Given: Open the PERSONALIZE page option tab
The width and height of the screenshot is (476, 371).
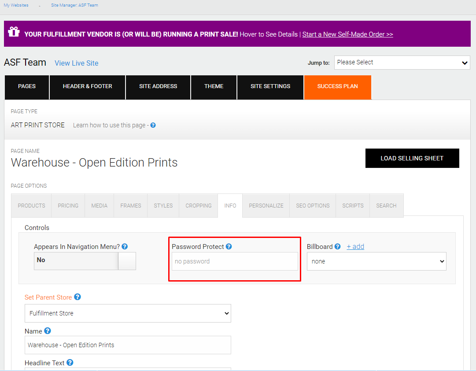Looking at the screenshot, I should (x=266, y=205).
